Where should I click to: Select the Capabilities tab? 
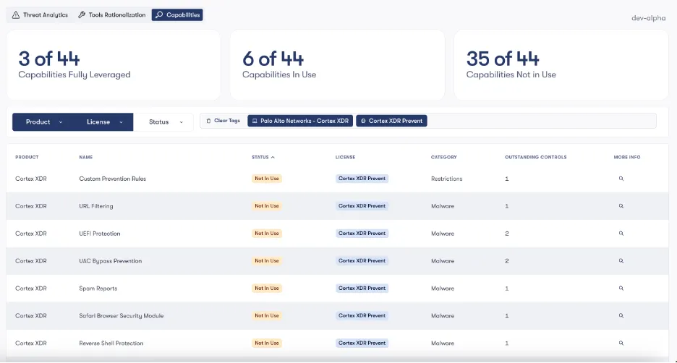point(177,14)
